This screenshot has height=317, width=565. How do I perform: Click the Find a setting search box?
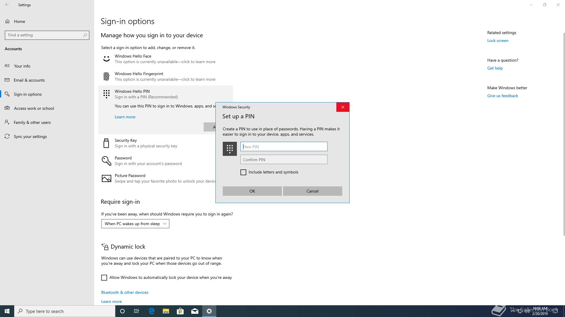44,35
